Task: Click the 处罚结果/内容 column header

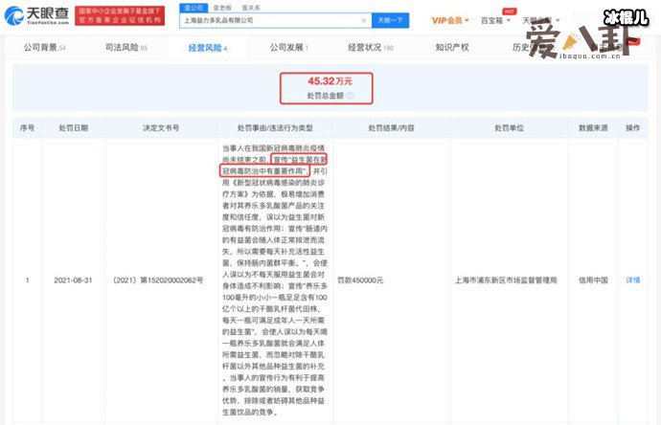Action: 391,127
